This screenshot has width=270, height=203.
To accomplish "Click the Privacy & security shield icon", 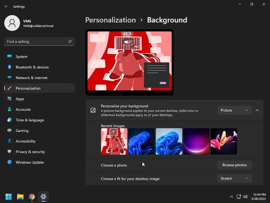I will pyautogui.click(x=9, y=151).
